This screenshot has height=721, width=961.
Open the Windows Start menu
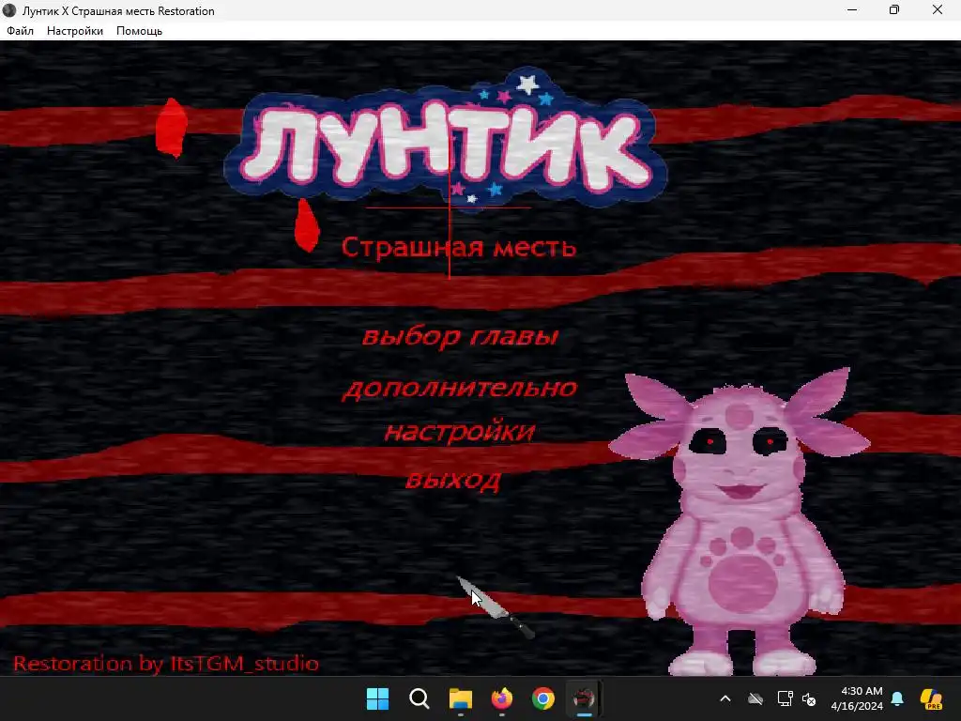[x=377, y=698]
